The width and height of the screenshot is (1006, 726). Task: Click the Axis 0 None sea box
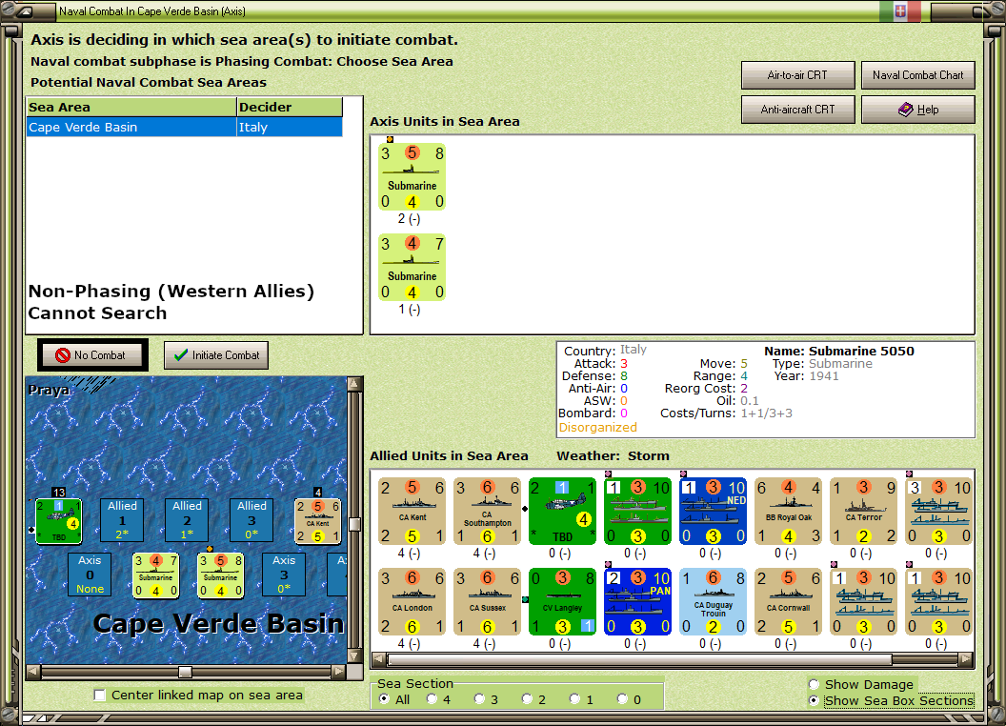tap(90, 575)
